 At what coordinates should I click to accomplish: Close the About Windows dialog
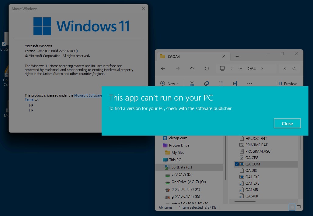pyautogui.click(x=143, y=9)
